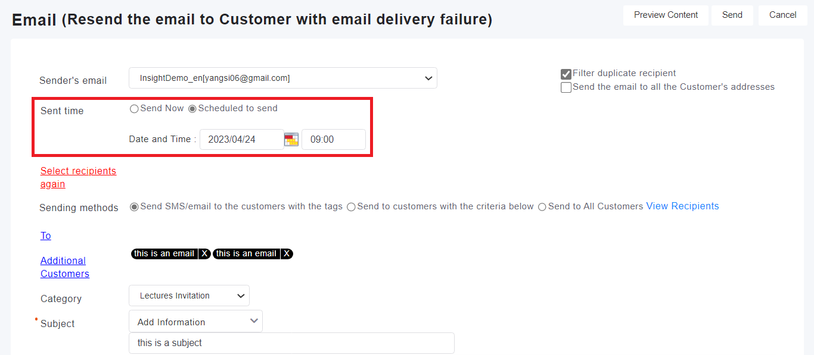The image size is (814, 355).
Task: Select the Scheduled to send option
Action: pos(192,109)
